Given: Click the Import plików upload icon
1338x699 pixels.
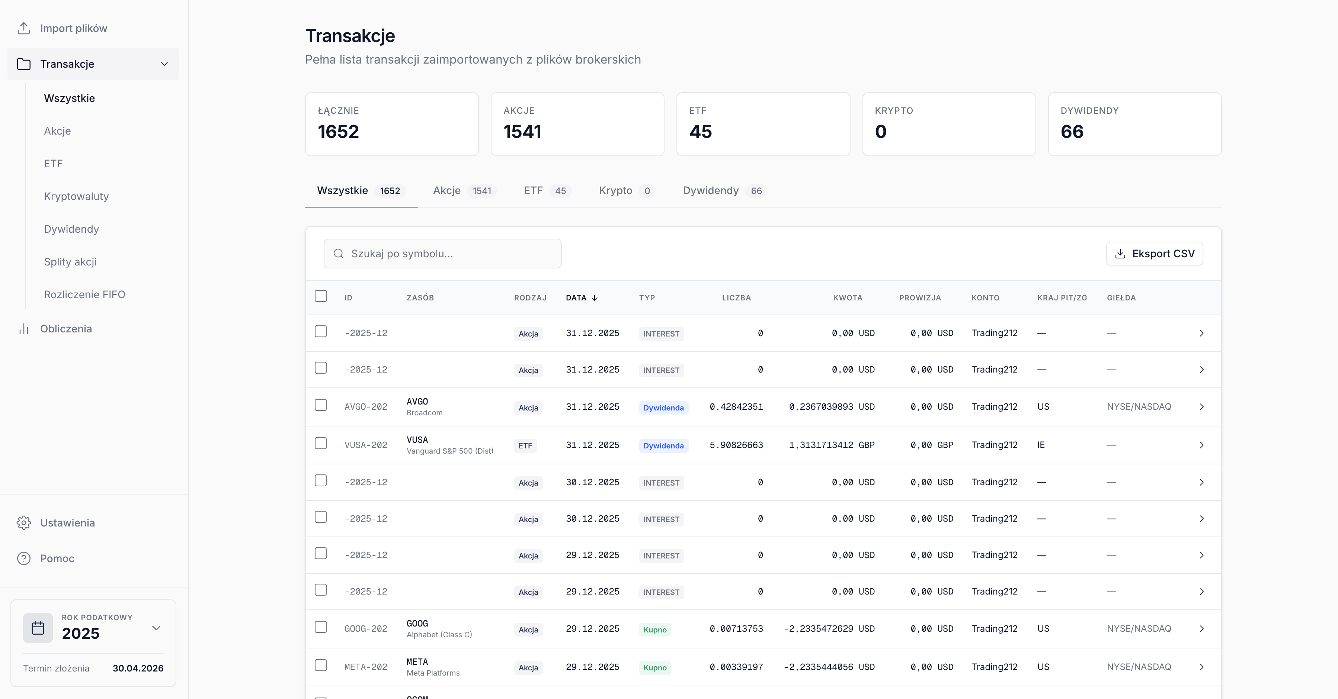Looking at the screenshot, I should [23, 28].
